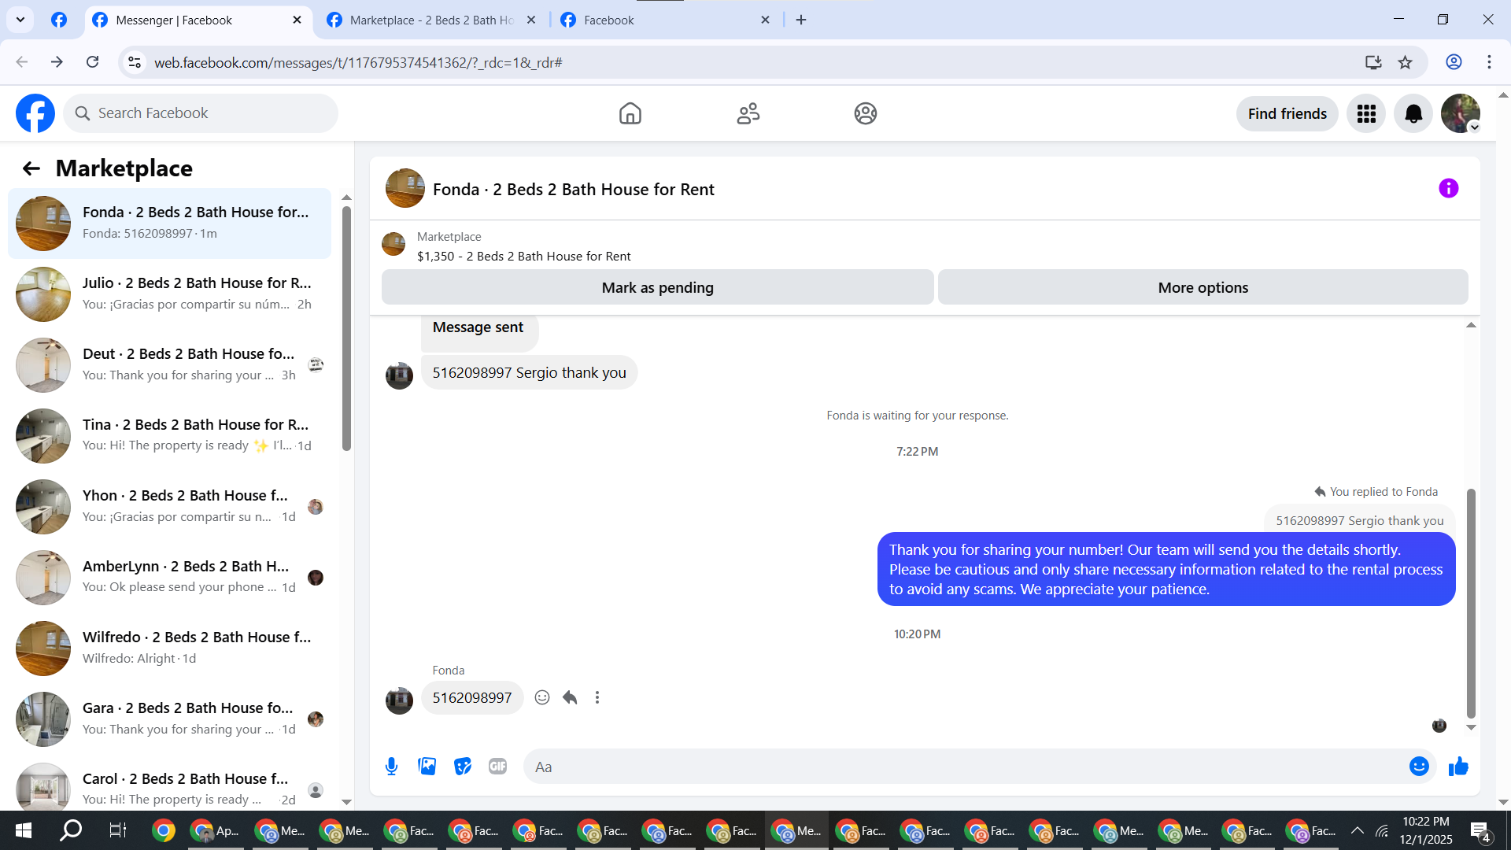Open Fonda conversation header title
Viewport: 1511px width, 850px height.
coord(573,189)
